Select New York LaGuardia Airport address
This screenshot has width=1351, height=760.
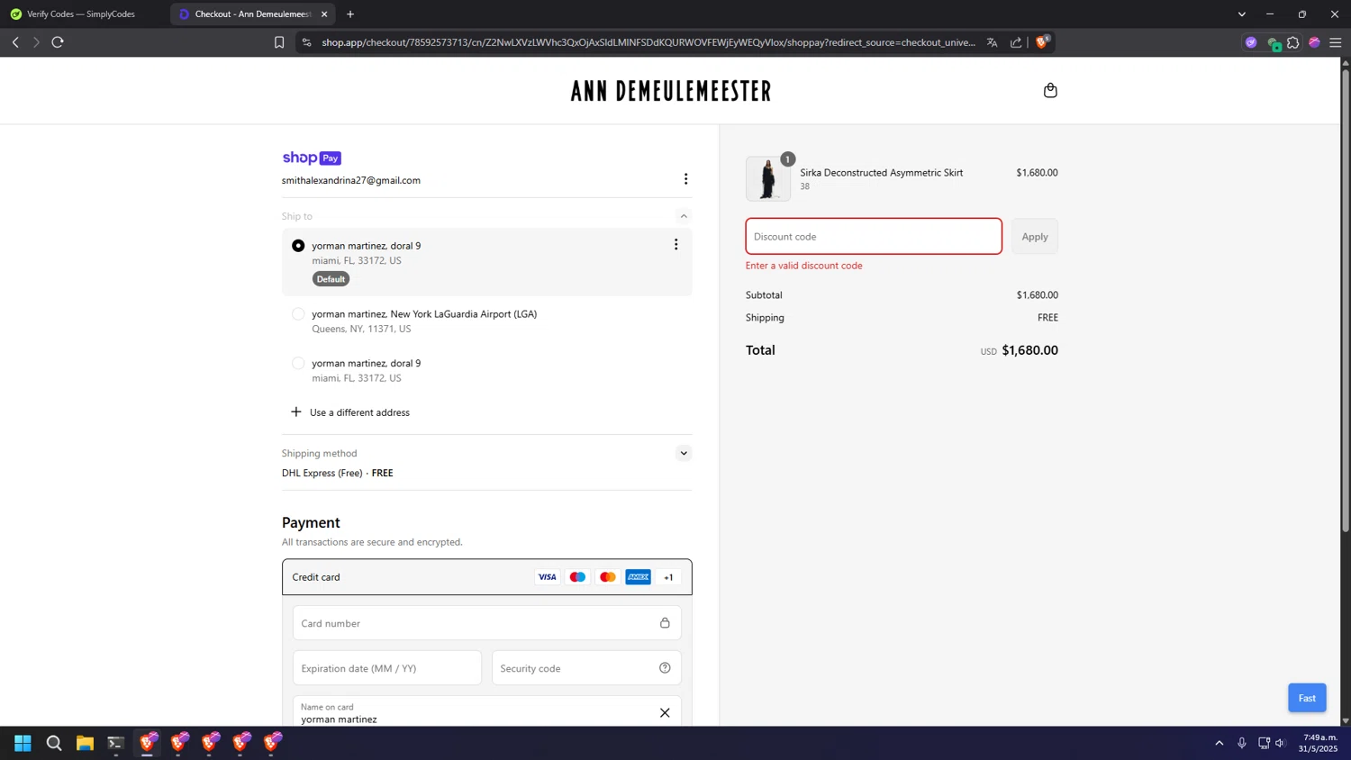[x=298, y=314]
